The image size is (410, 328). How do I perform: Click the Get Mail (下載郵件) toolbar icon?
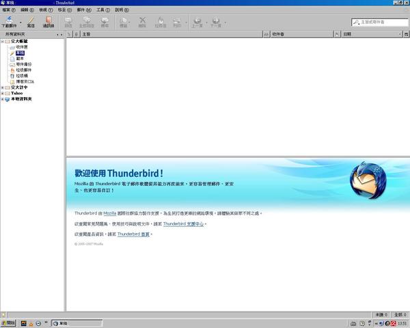point(9,22)
